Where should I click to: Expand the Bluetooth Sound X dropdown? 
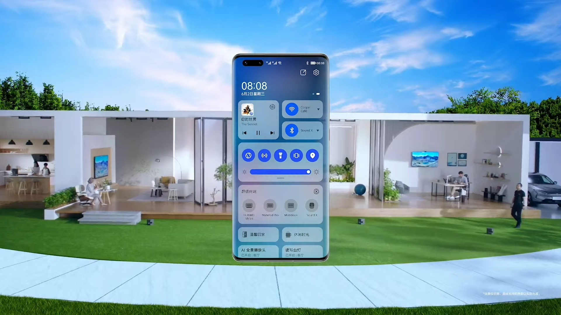[318, 130]
